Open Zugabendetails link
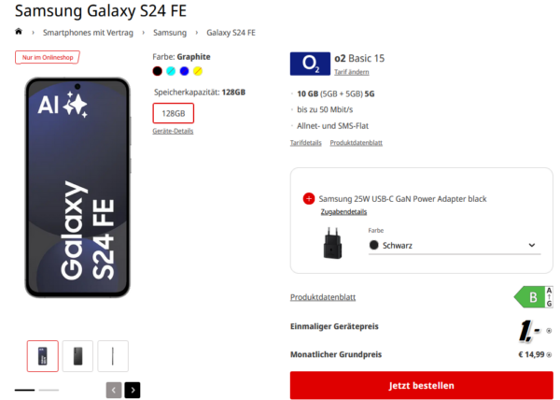 (343, 212)
